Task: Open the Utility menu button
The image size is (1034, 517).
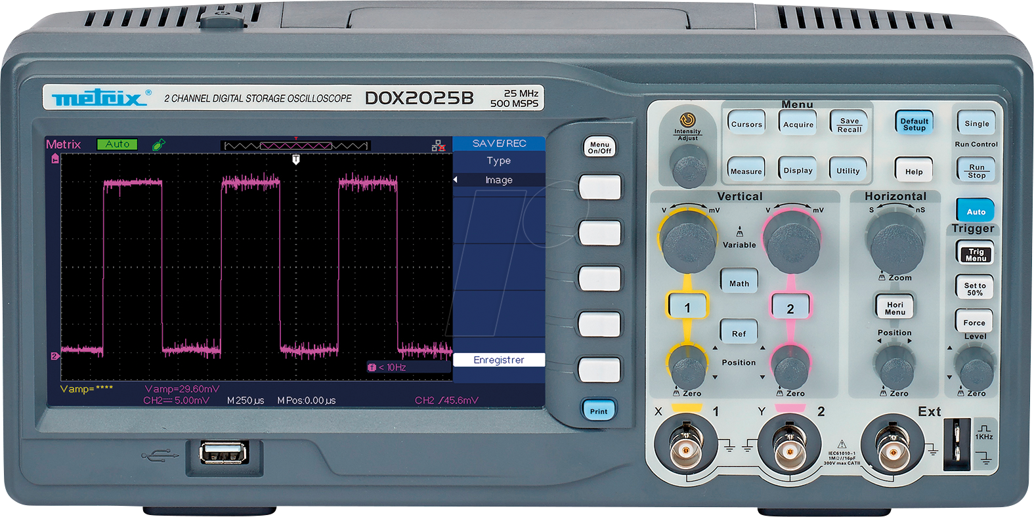Action: (x=848, y=169)
